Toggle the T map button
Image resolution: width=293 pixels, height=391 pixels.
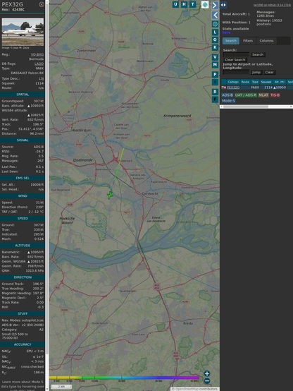click(192, 4)
